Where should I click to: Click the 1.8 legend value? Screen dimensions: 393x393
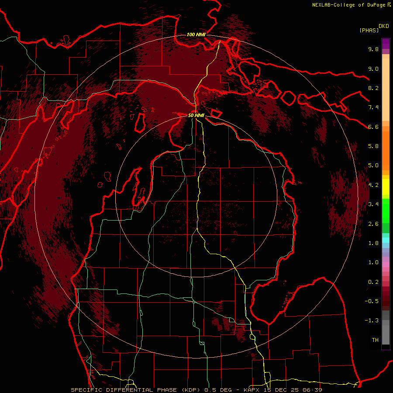click(373, 243)
